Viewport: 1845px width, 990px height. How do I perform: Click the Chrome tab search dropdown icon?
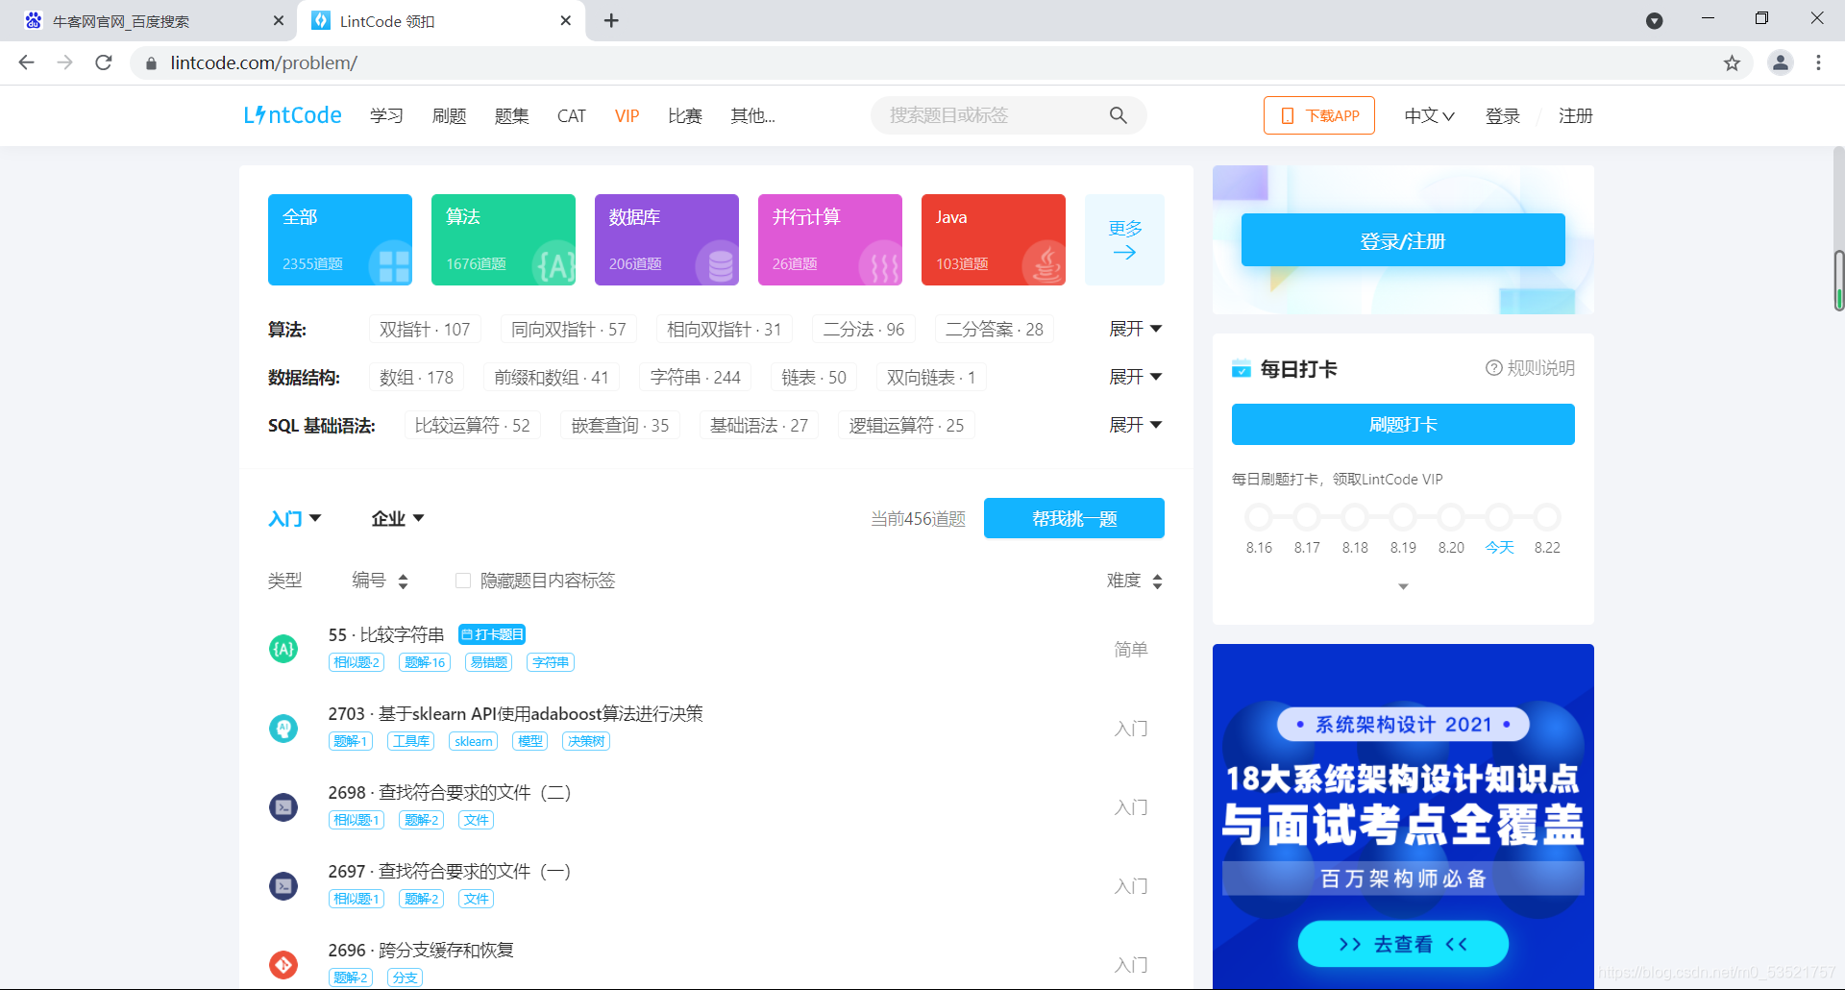pyautogui.click(x=1655, y=20)
